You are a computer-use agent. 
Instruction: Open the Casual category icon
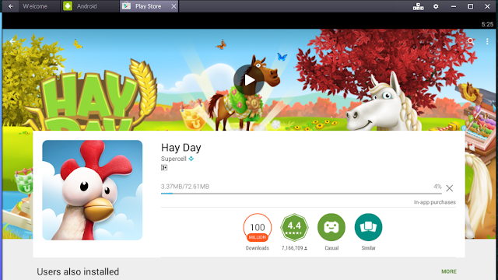click(x=331, y=227)
